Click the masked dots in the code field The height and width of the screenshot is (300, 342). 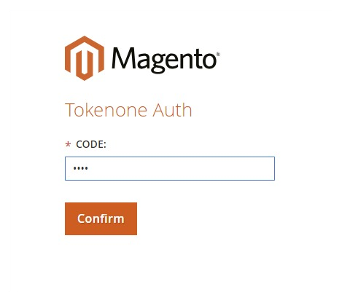click(81, 168)
